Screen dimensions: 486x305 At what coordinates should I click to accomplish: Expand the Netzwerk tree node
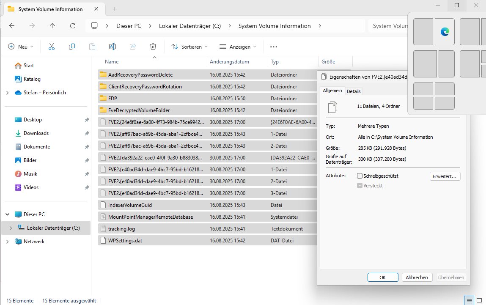8,242
